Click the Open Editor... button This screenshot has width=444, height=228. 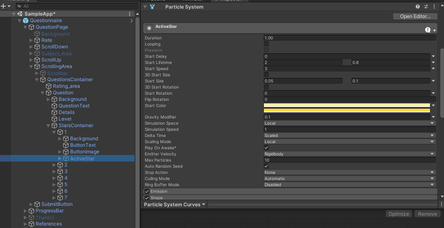coord(415,16)
